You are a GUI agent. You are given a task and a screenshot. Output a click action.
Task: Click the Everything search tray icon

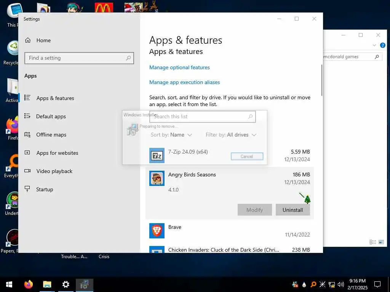[x=313, y=284]
